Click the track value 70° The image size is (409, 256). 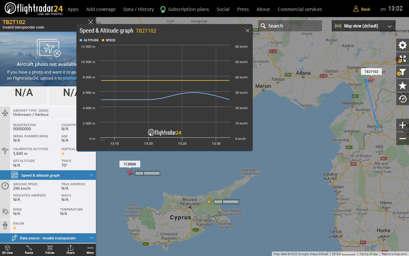coord(64,165)
